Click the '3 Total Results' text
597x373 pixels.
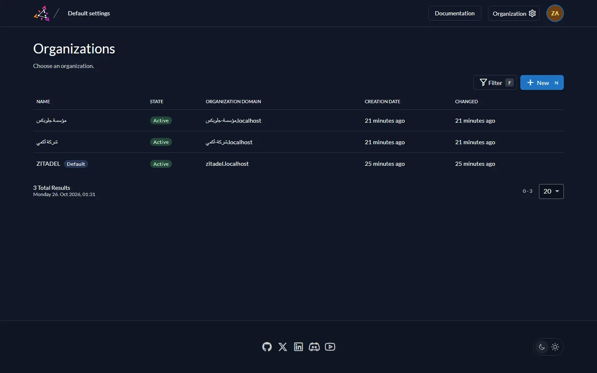[52, 188]
